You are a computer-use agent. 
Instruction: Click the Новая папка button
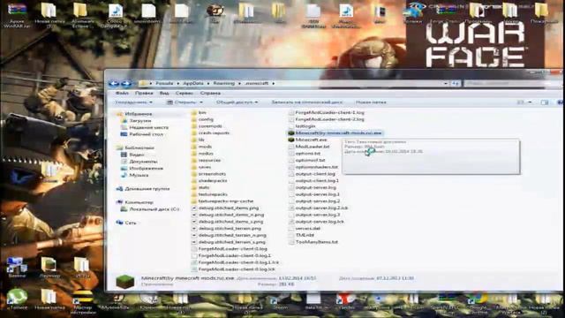pyautogui.click(x=371, y=102)
